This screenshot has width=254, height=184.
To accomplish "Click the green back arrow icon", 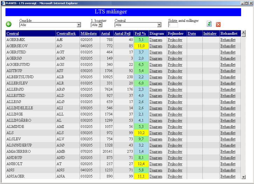I will point(9,24).
